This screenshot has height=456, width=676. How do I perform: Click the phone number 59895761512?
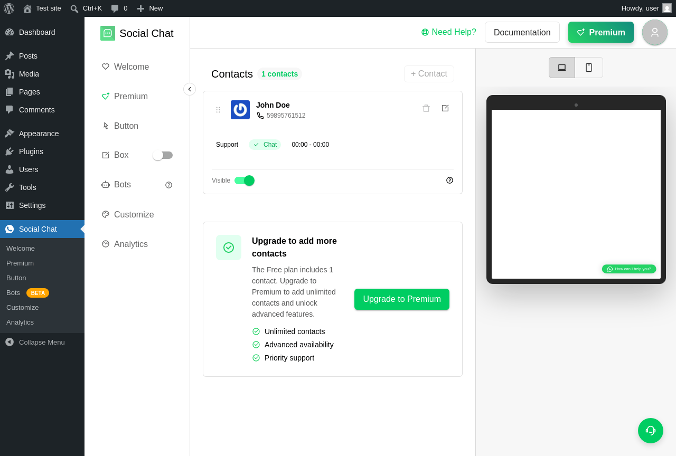(x=286, y=116)
